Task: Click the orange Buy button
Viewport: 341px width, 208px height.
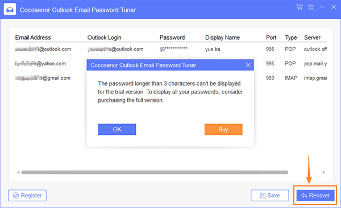Action: click(x=223, y=129)
